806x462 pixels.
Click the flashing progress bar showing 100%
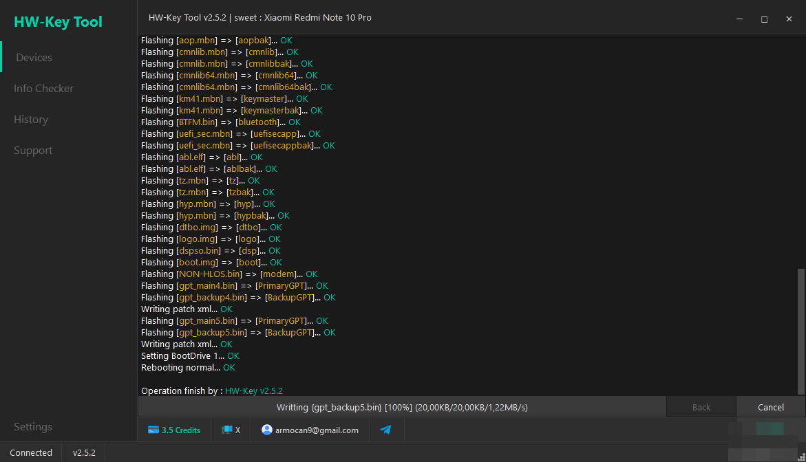[402, 407]
